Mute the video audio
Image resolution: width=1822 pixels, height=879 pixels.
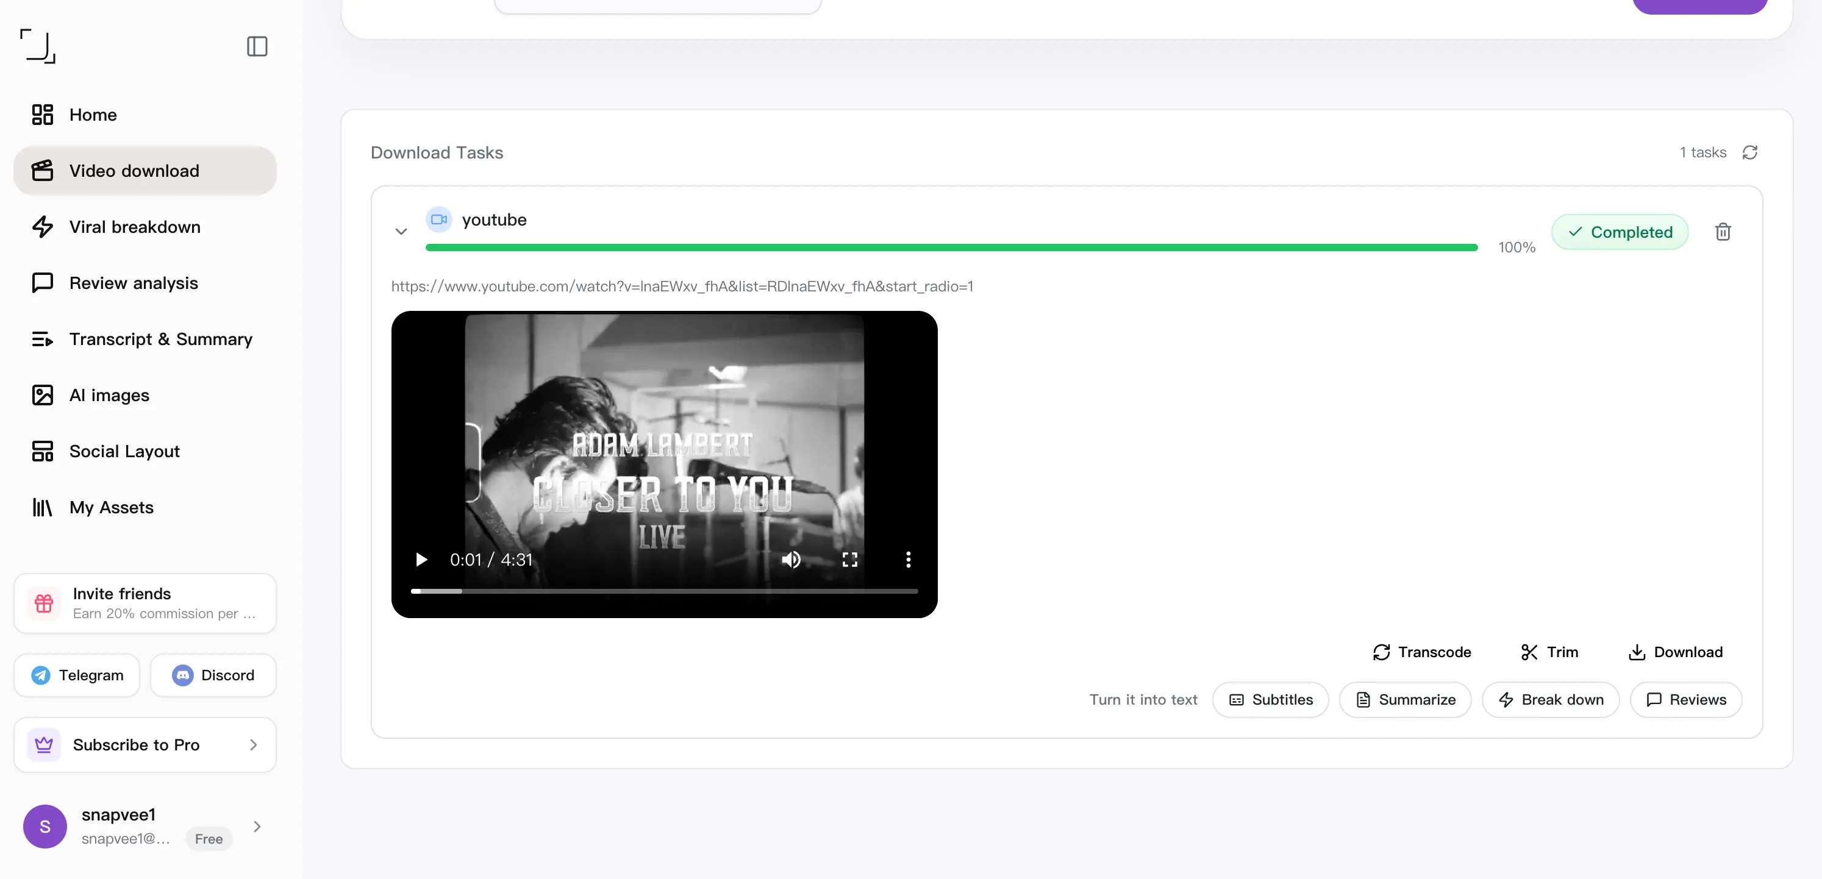pyautogui.click(x=791, y=560)
